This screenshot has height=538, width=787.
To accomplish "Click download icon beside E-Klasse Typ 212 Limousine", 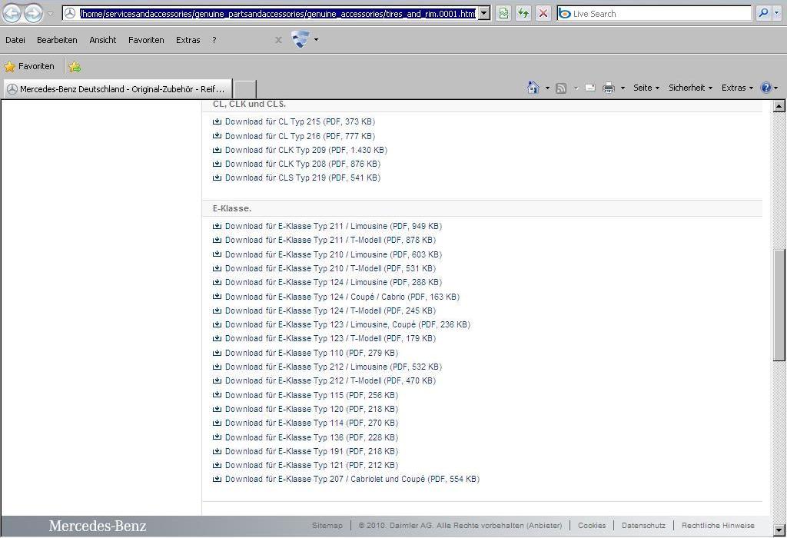I will [217, 367].
